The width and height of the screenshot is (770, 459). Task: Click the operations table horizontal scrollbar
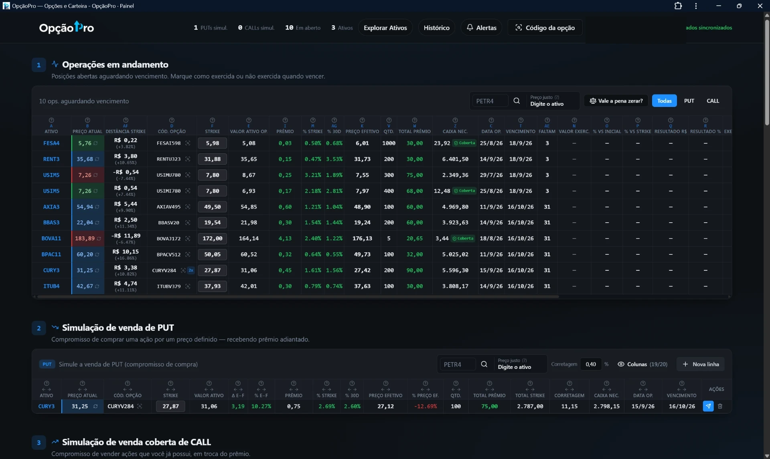click(x=298, y=297)
